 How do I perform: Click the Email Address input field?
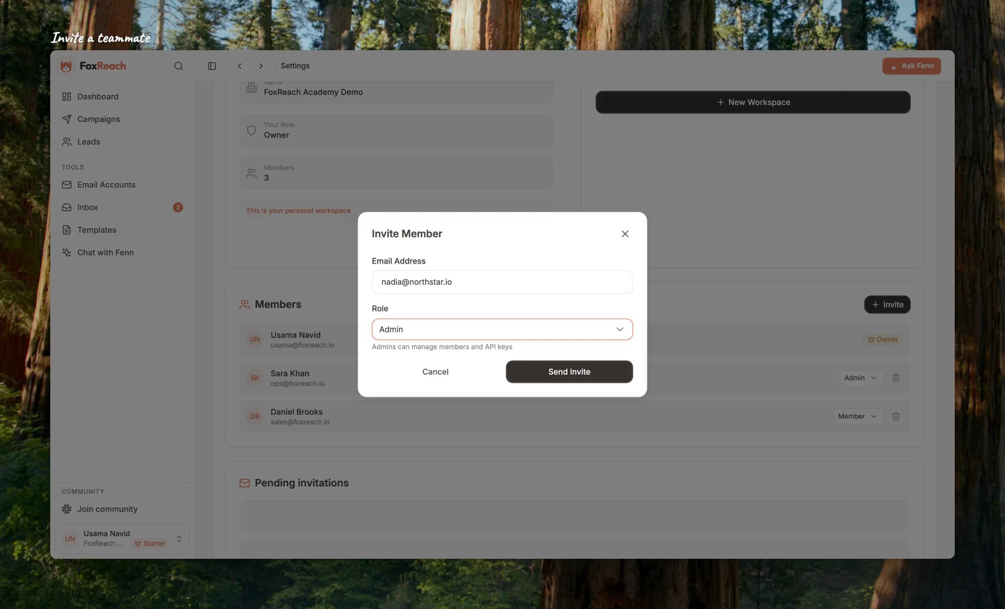click(502, 282)
